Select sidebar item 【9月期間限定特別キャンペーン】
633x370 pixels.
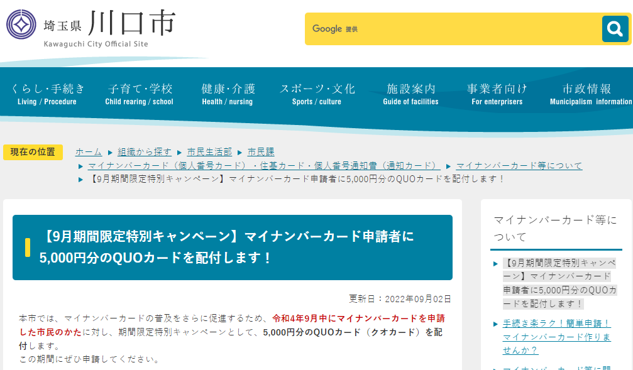559,283
